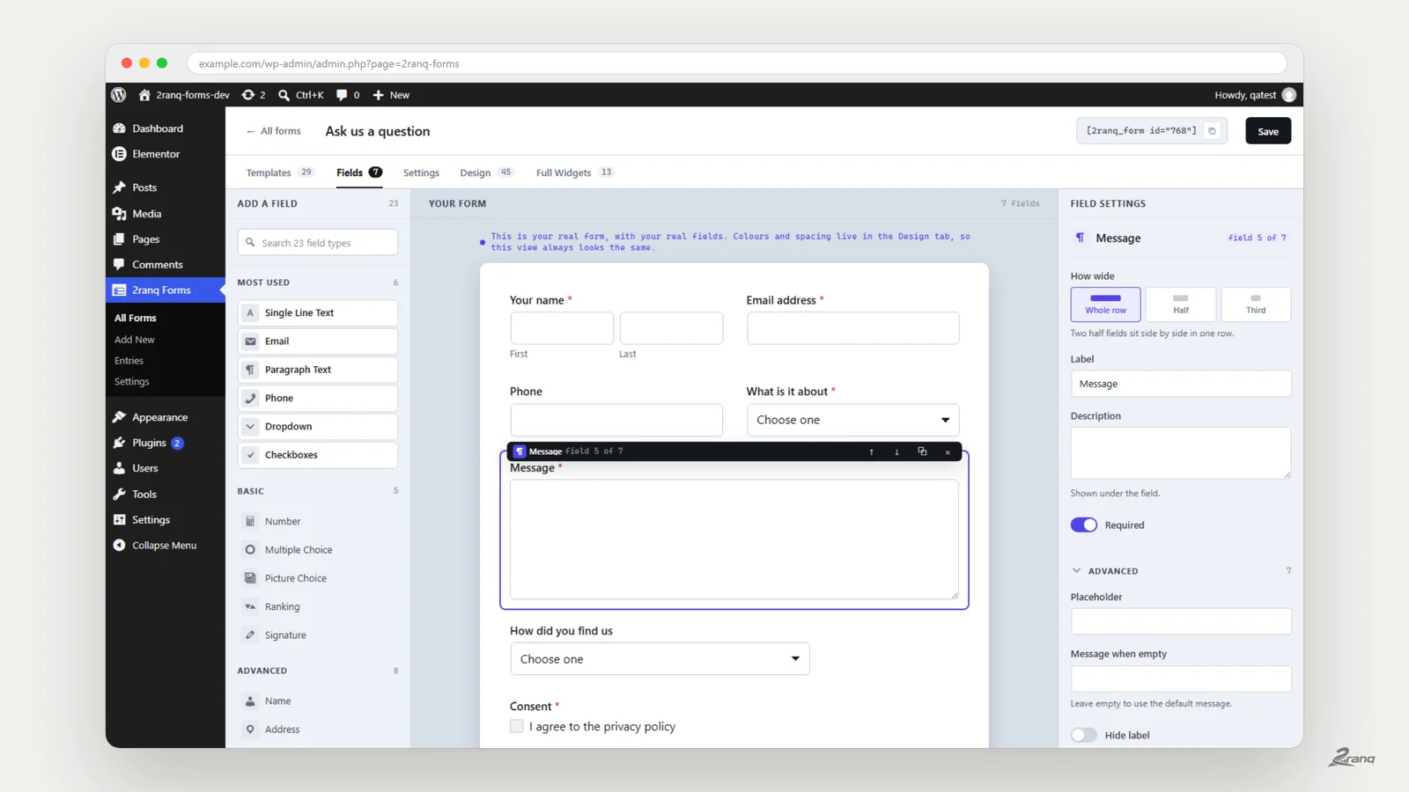Click the WordPress logo icon in admin bar
Screen dimensions: 1409x792
(x=119, y=95)
